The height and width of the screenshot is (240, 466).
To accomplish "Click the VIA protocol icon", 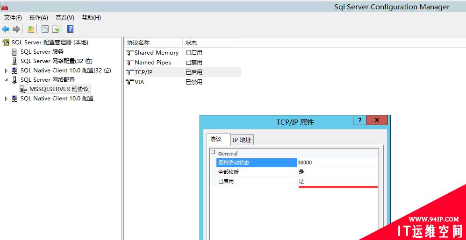I will [129, 82].
